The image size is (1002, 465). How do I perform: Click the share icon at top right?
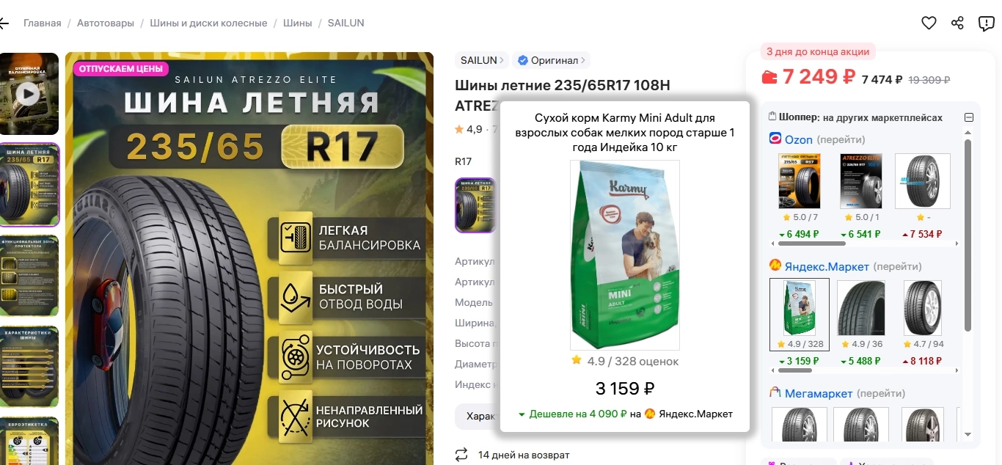coord(957,23)
